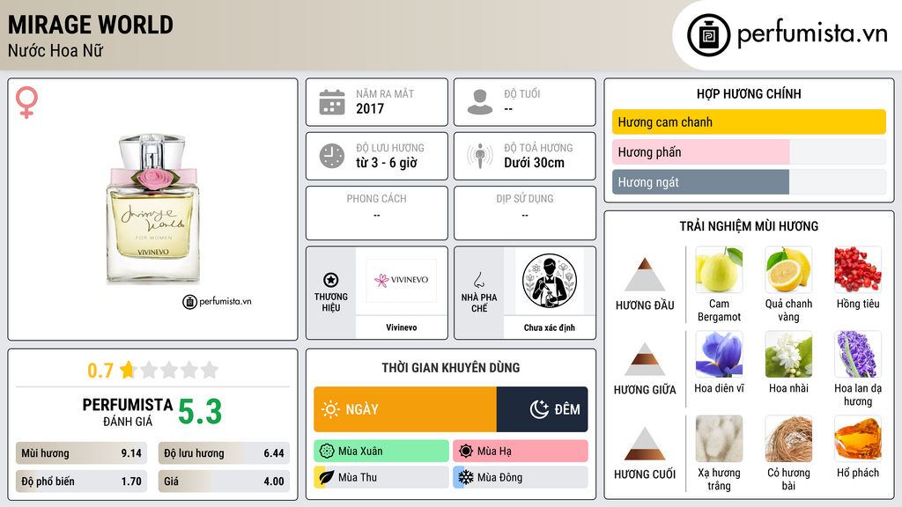Viewport: 902px width, 507px height.
Task: Open the Xạ hương trắng note image
Action: pyautogui.click(x=719, y=438)
